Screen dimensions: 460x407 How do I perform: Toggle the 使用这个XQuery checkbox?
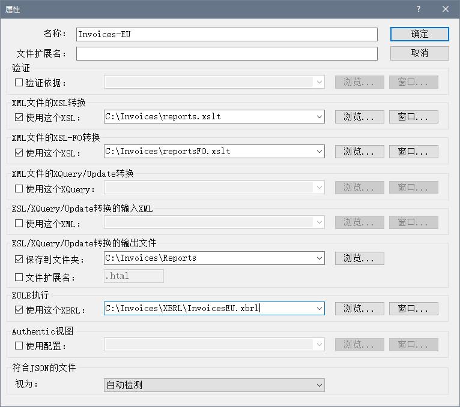click(19, 189)
